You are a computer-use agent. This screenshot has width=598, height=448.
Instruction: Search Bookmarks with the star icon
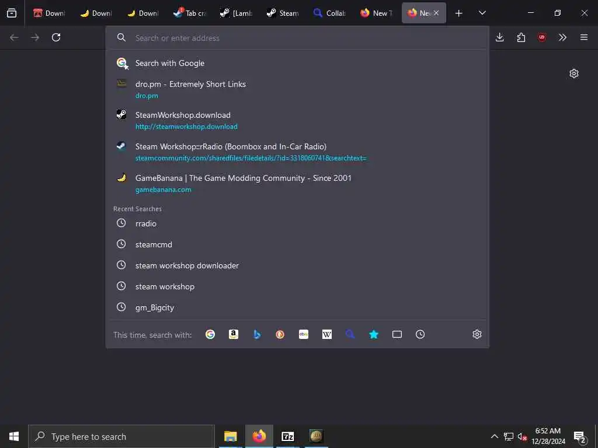(374, 334)
